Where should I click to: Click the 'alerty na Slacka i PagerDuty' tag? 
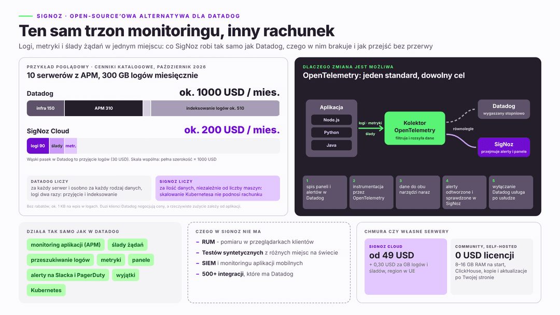(x=68, y=275)
